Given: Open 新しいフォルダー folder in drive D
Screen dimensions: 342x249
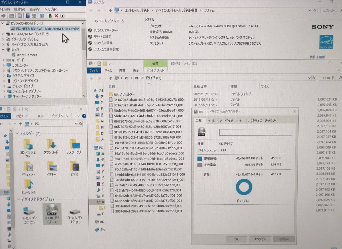Looking at the screenshot, I should [122, 94].
